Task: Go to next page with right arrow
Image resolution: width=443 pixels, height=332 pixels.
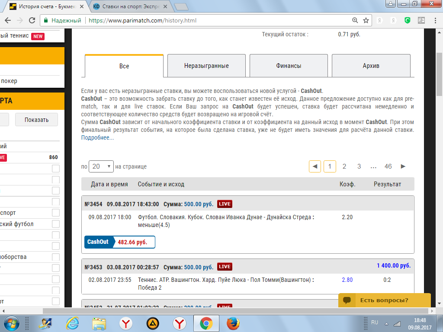Action: 403,166
